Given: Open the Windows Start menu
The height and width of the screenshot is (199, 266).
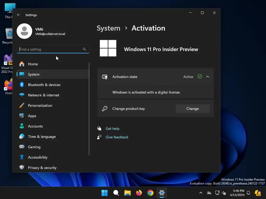Looking at the screenshot, I should (x=104, y=193).
